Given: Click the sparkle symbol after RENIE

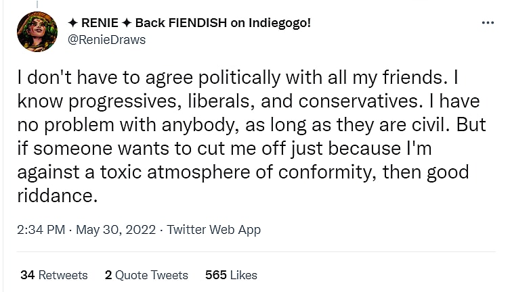Looking at the screenshot, I should click(125, 24).
